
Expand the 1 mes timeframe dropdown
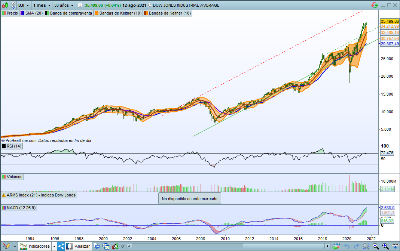(x=42, y=5)
